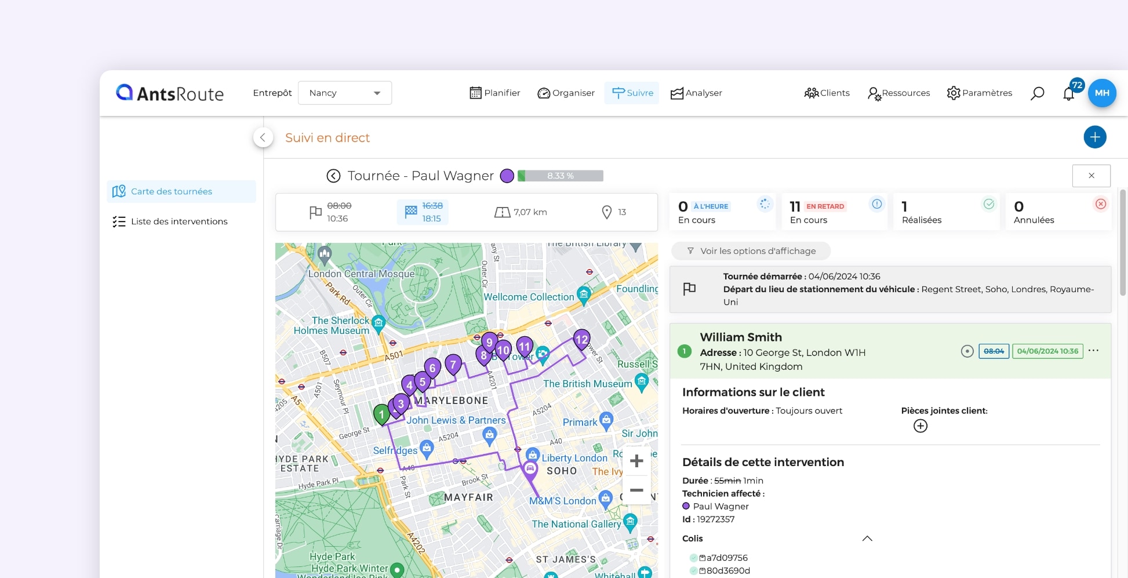Open the Analyser icon
The width and height of the screenshot is (1128, 578).
[676, 93]
